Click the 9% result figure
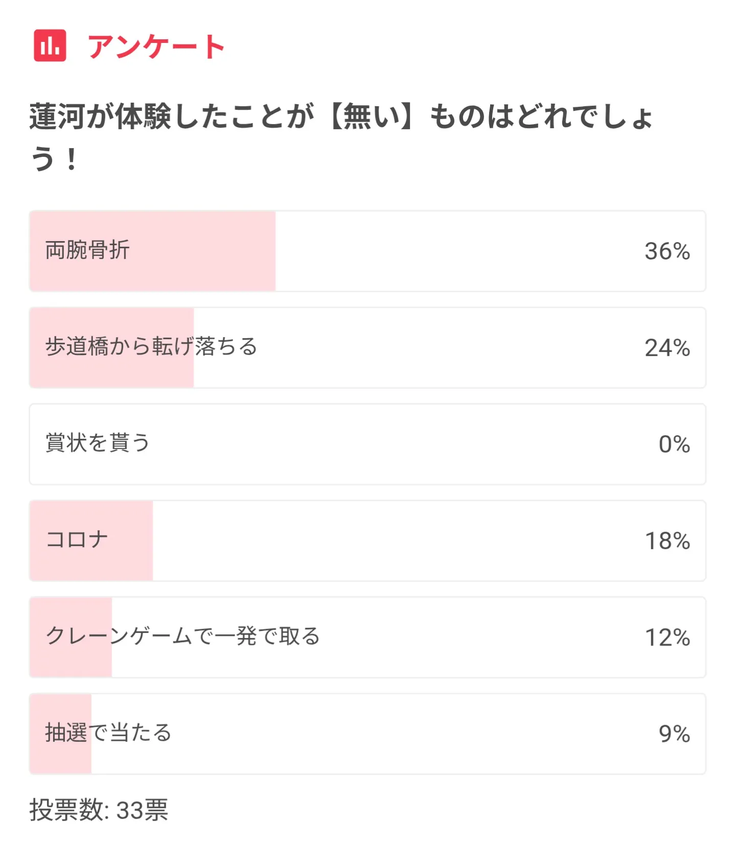Image resolution: width=736 pixels, height=864 pixels. click(x=674, y=734)
